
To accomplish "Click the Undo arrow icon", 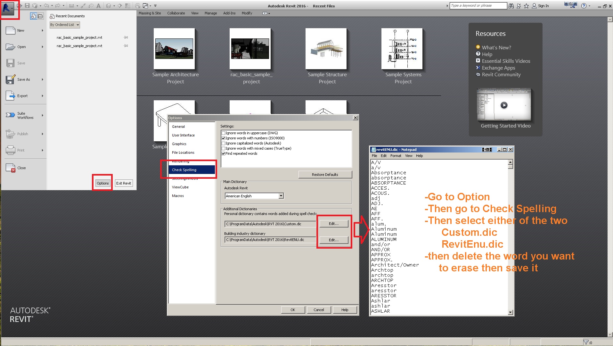I will coord(46,6).
